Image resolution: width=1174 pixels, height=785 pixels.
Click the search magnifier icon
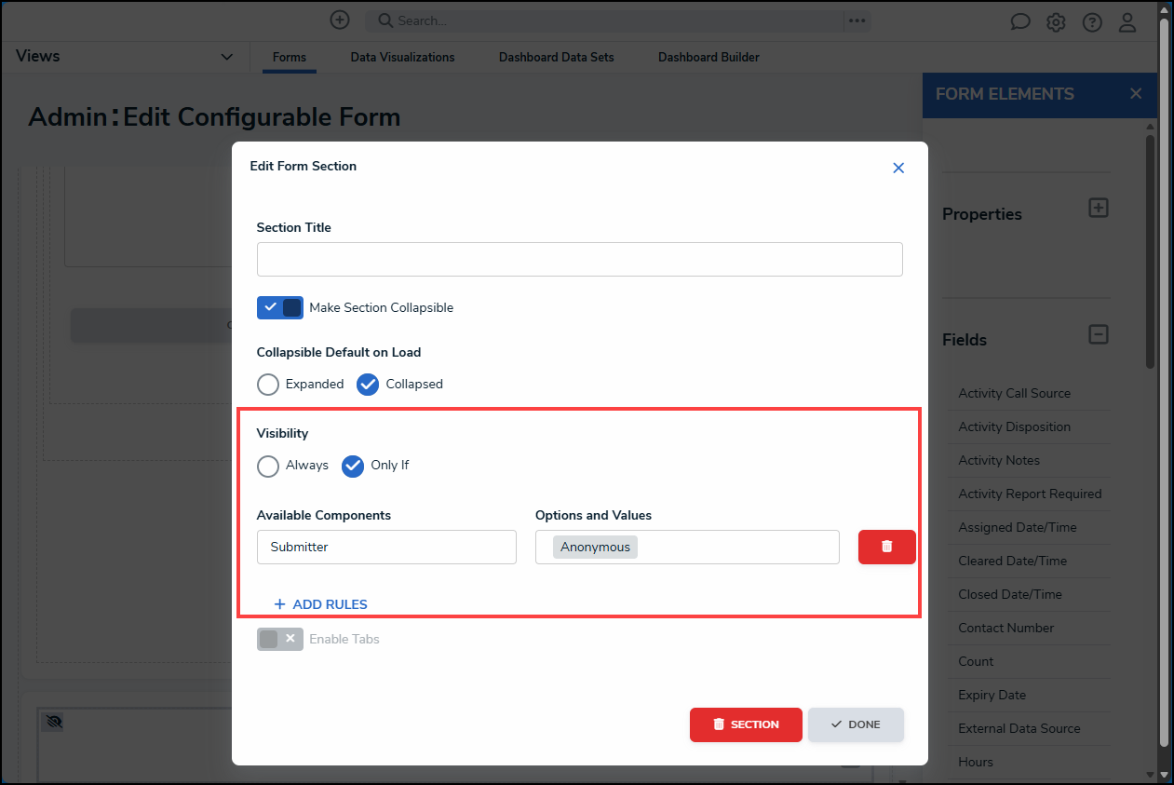(385, 20)
